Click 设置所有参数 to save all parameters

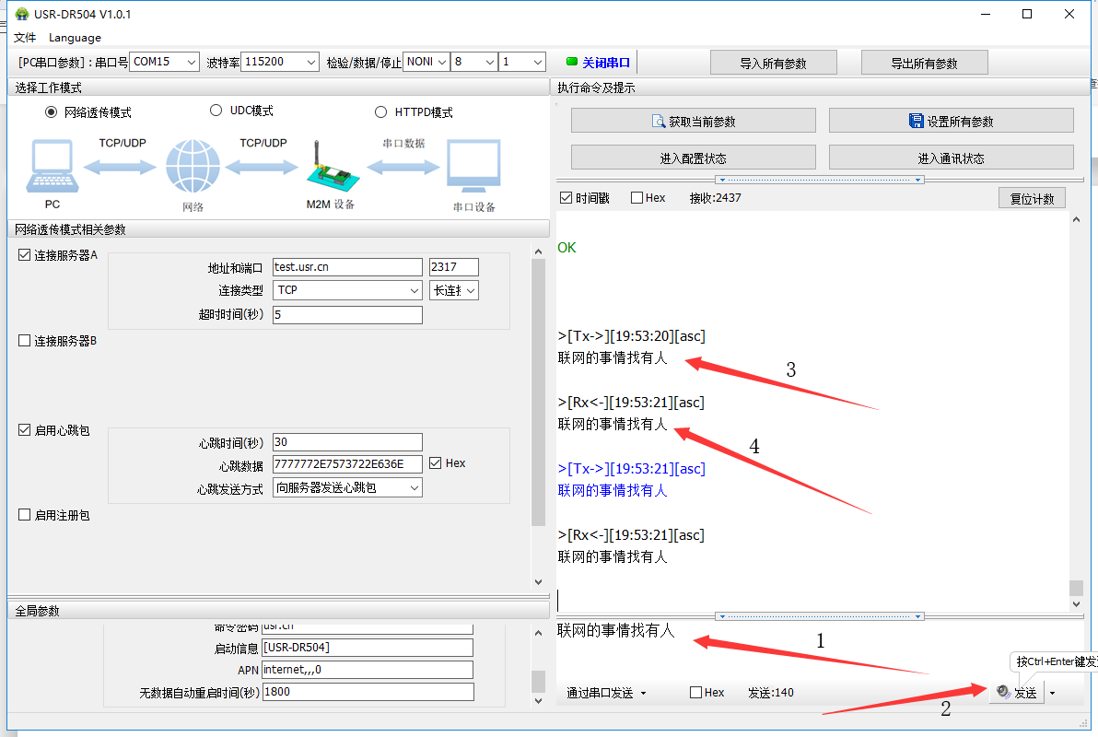click(951, 121)
